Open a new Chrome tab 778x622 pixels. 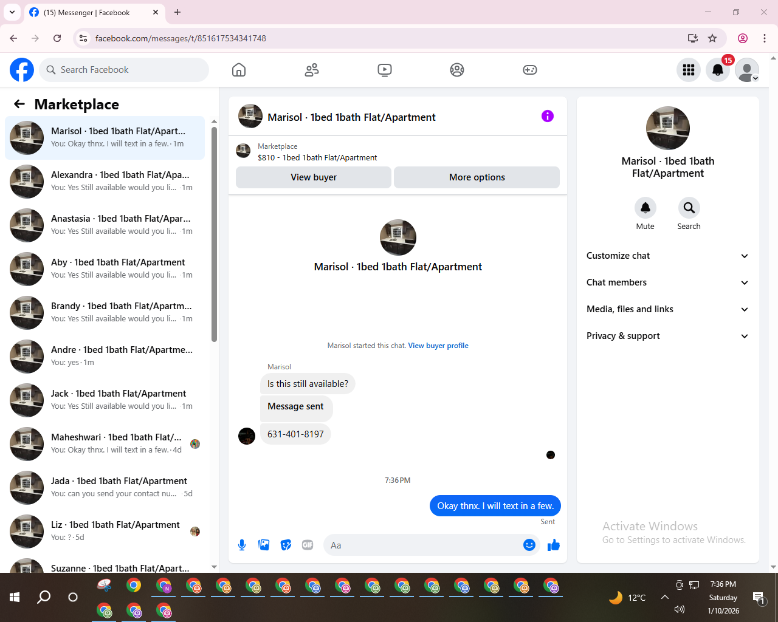pos(177,12)
